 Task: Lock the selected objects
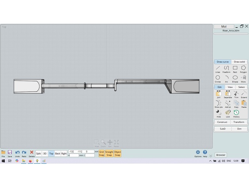[x=228, y=113]
